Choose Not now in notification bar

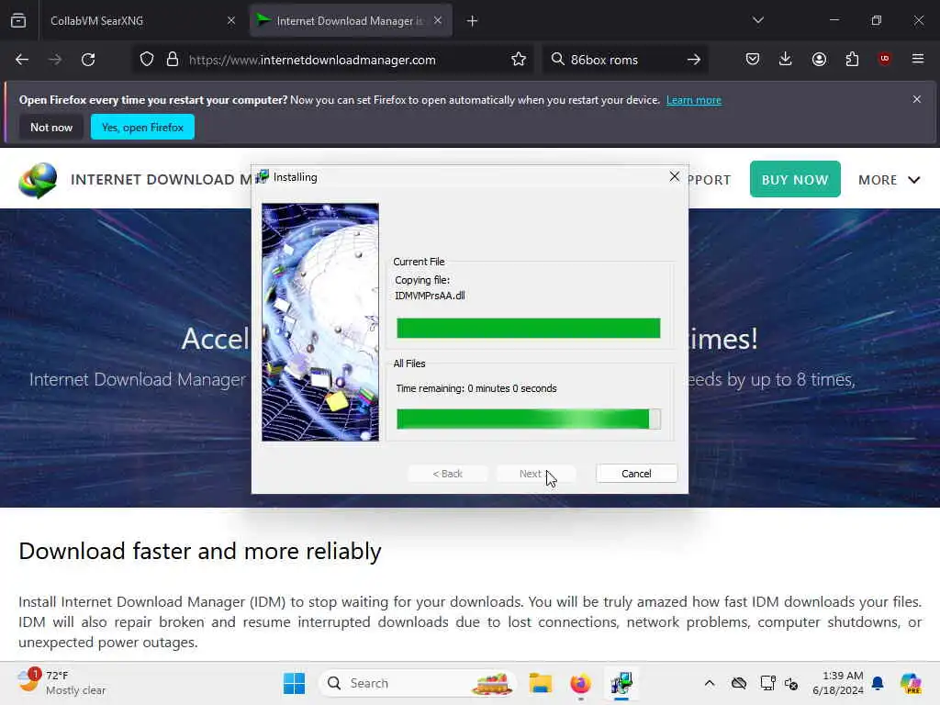point(51,127)
